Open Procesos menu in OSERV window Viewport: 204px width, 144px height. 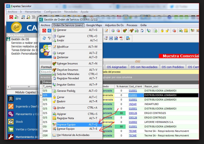pos(132,25)
